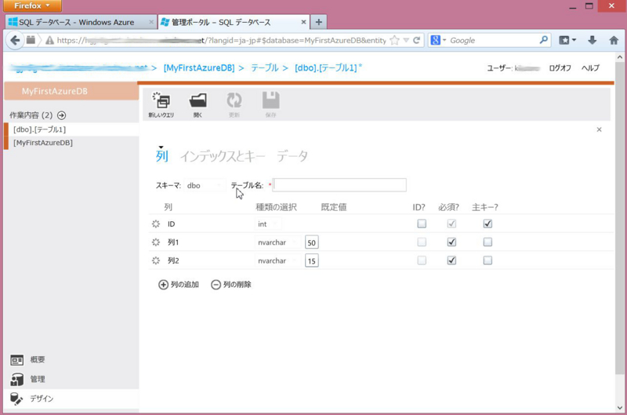
Task: Select the 管理ポータル - SQL データベース tab
Action: [233, 22]
